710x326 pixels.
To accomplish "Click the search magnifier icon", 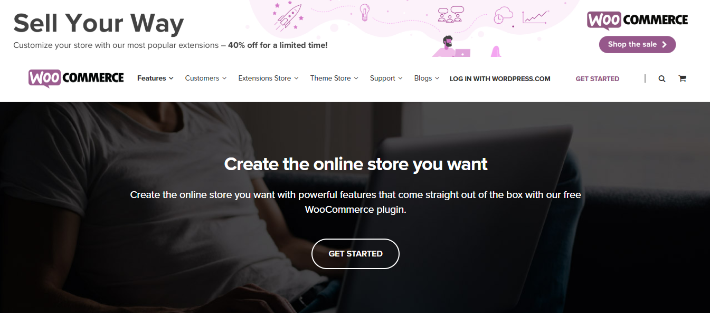I will (661, 78).
